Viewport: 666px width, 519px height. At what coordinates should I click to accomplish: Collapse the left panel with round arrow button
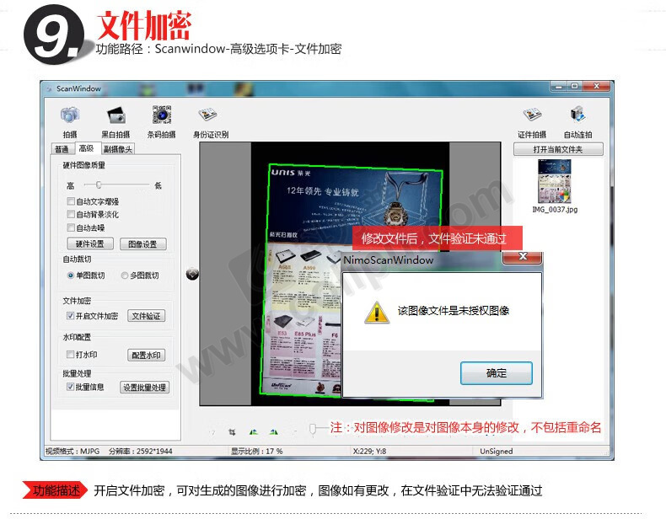(x=192, y=274)
